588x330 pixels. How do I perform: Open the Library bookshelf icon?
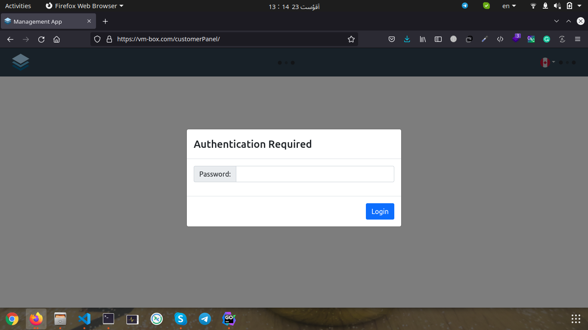click(x=423, y=39)
